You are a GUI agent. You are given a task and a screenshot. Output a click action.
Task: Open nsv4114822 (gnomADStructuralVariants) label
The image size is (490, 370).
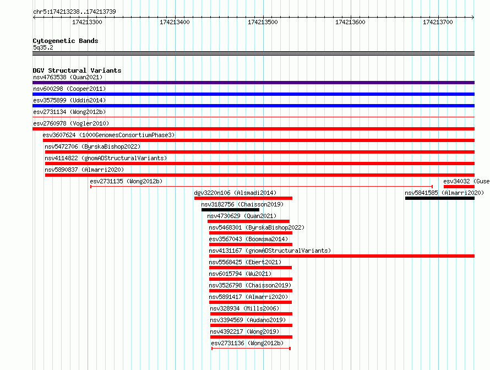click(x=106, y=158)
